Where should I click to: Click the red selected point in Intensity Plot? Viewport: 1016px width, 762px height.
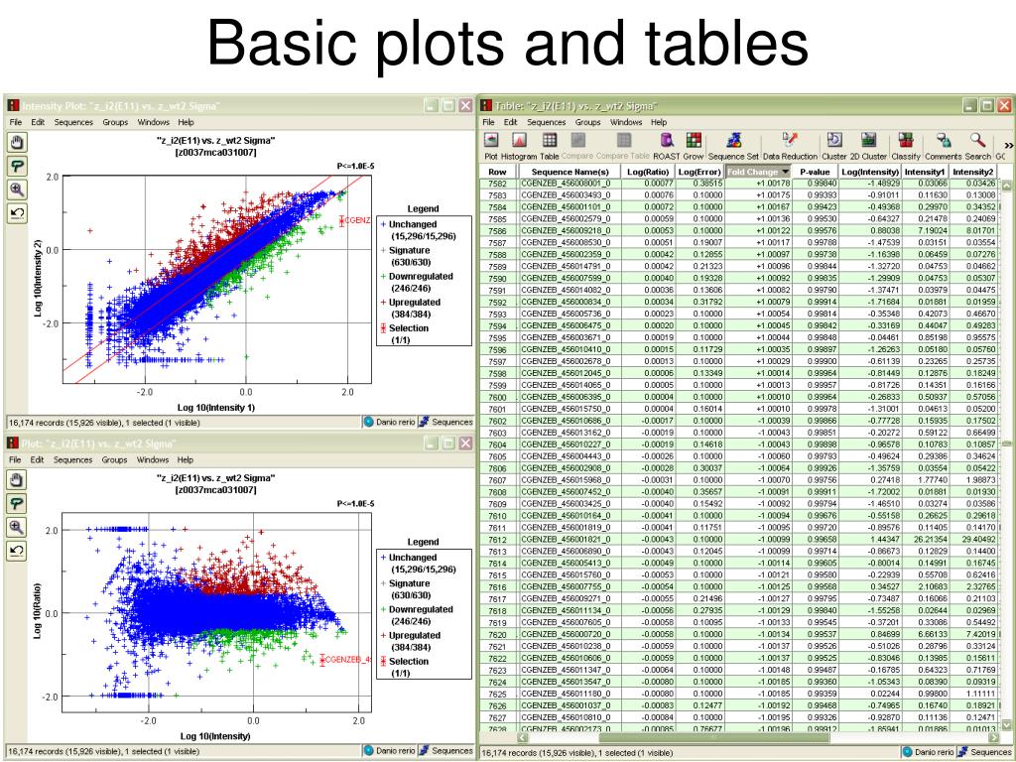[341, 221]
